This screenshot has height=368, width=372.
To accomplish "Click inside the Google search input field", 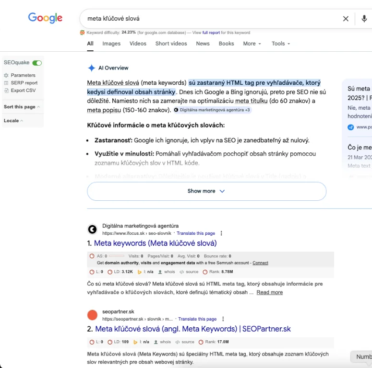I will coord(206,19).
